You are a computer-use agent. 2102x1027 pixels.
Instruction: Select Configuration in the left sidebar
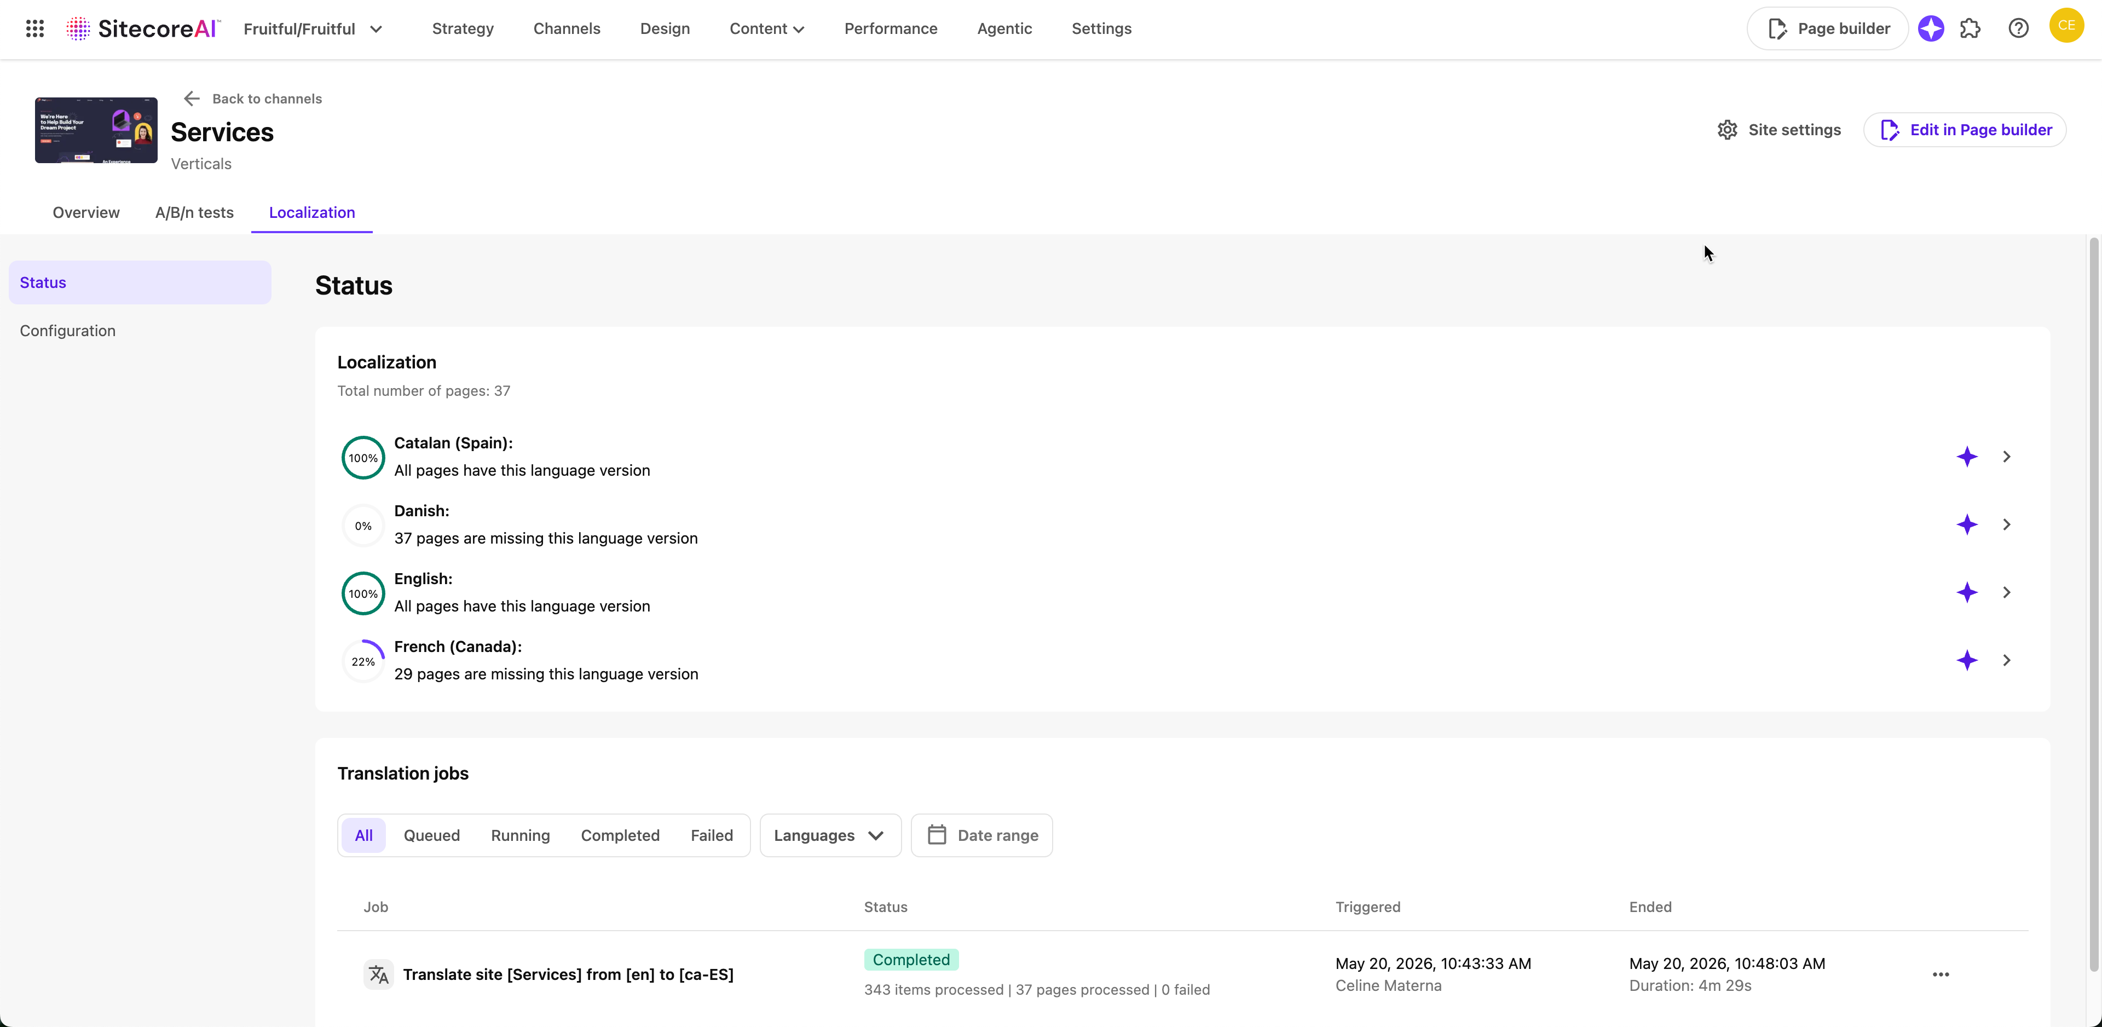point(140,331)
